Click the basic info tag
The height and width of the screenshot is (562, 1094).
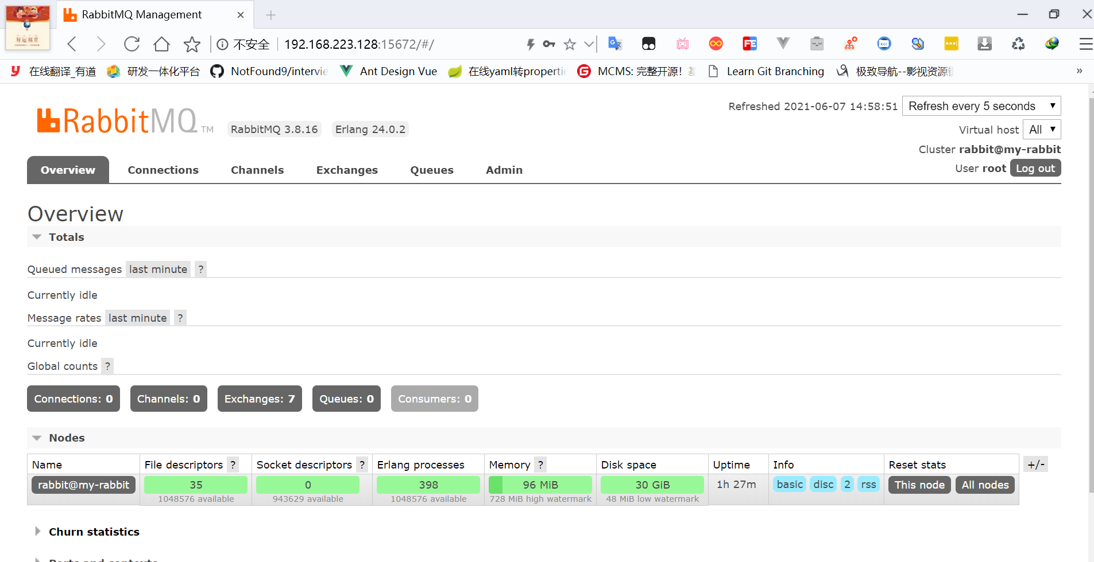point(790,485)
